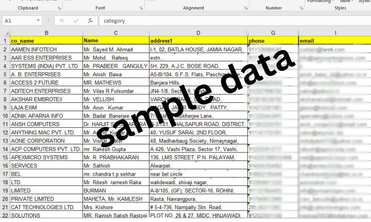This screenshot has height=222, width=371.
Task: Select the AAMEN INFOTECH cell
Action: (x=46, y=49)
